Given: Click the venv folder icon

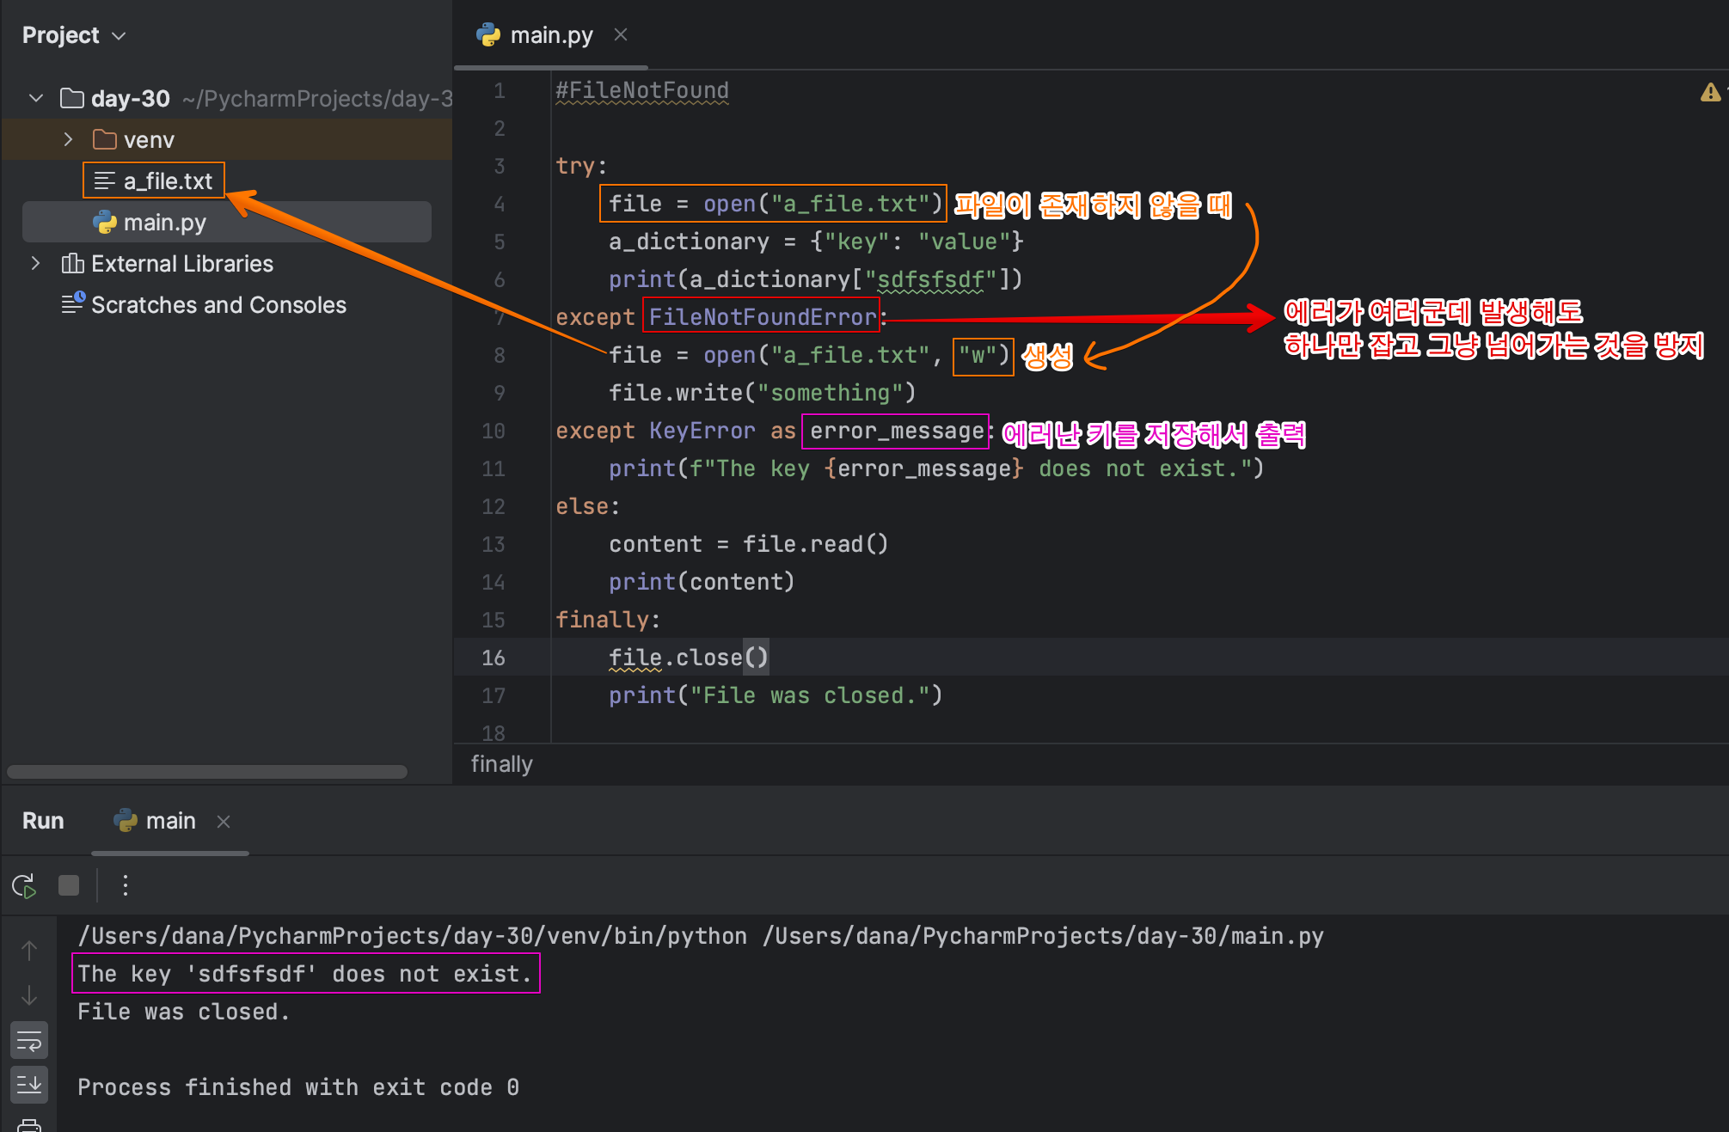Looking at the screenshot, I should [105, 139].
